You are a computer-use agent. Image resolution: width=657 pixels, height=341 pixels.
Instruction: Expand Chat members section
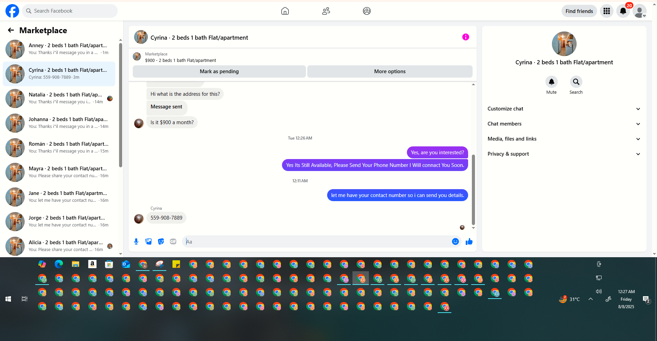tap(564, 124)
